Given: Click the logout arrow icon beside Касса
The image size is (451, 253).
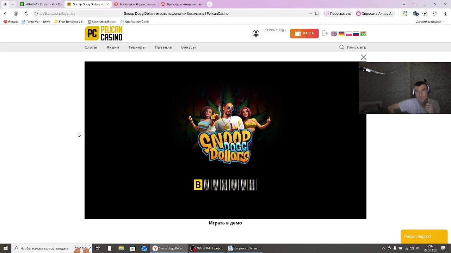Looking at the screenshot, I should click(x=325, y=33).
